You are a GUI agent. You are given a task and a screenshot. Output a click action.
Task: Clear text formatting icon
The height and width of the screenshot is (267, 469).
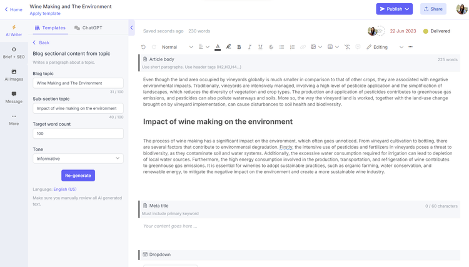pyautogui.click(x=347, y=47)
